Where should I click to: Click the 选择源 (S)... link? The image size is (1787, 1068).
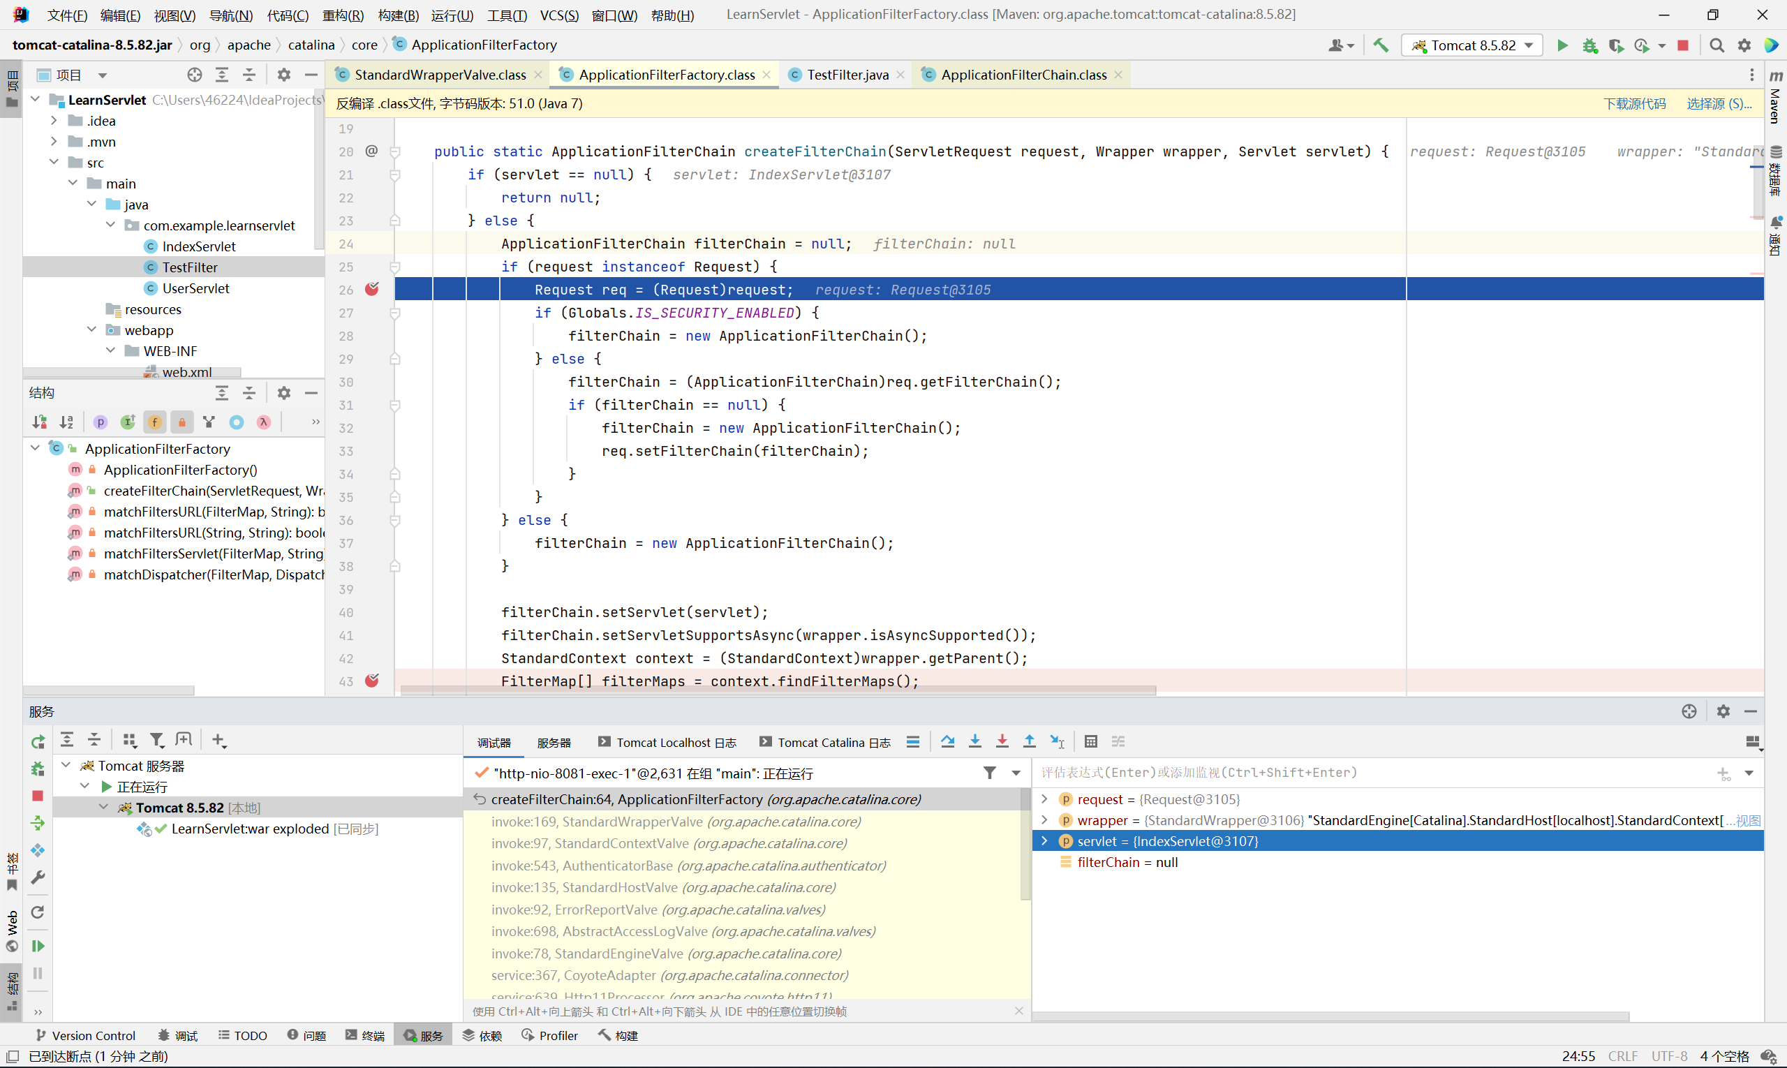point(1719,103)
